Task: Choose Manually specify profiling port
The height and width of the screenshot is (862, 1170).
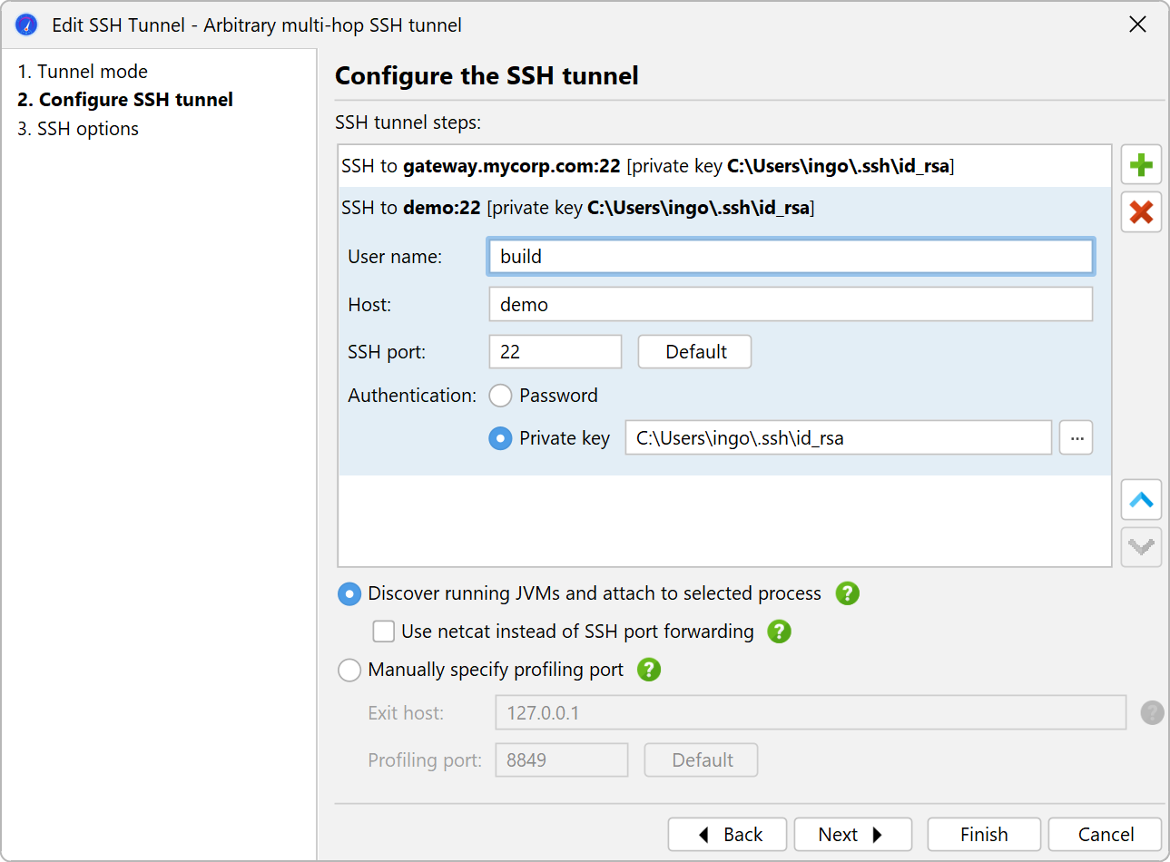Action: click(349, 670)
